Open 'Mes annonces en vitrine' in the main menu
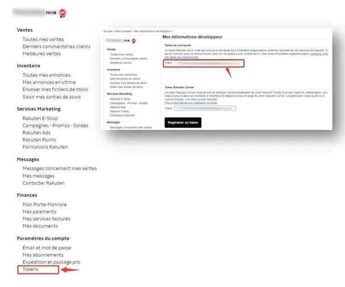This screenshot has height=287, width=345. [x=49, y=82]
